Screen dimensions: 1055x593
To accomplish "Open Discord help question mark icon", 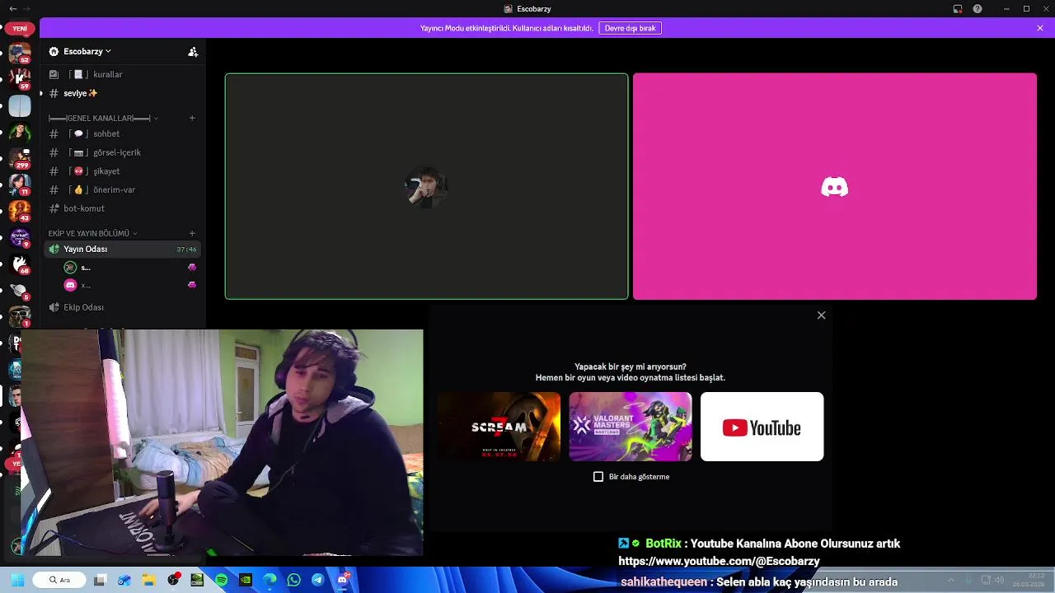I will 978,9.
